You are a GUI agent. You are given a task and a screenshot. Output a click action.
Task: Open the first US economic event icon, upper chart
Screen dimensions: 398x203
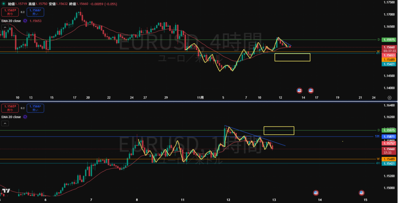point(299,90)
